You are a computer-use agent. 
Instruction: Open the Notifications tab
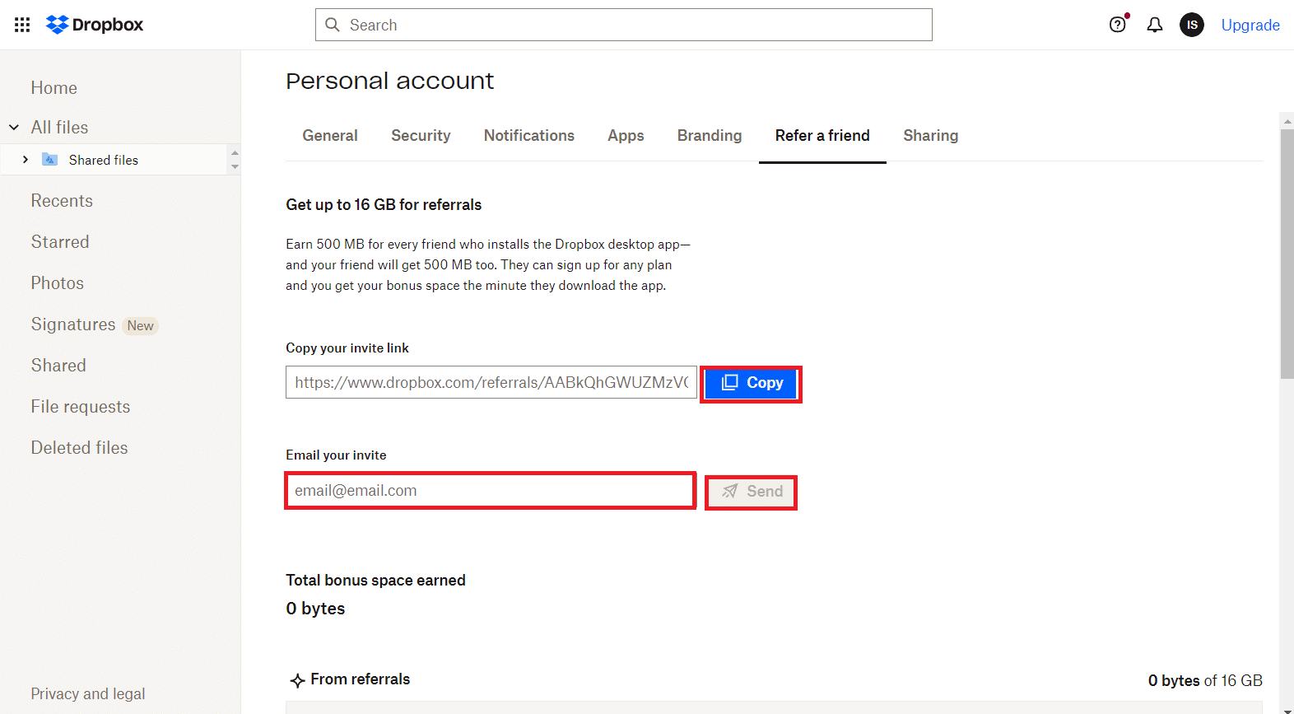point(529,136)
